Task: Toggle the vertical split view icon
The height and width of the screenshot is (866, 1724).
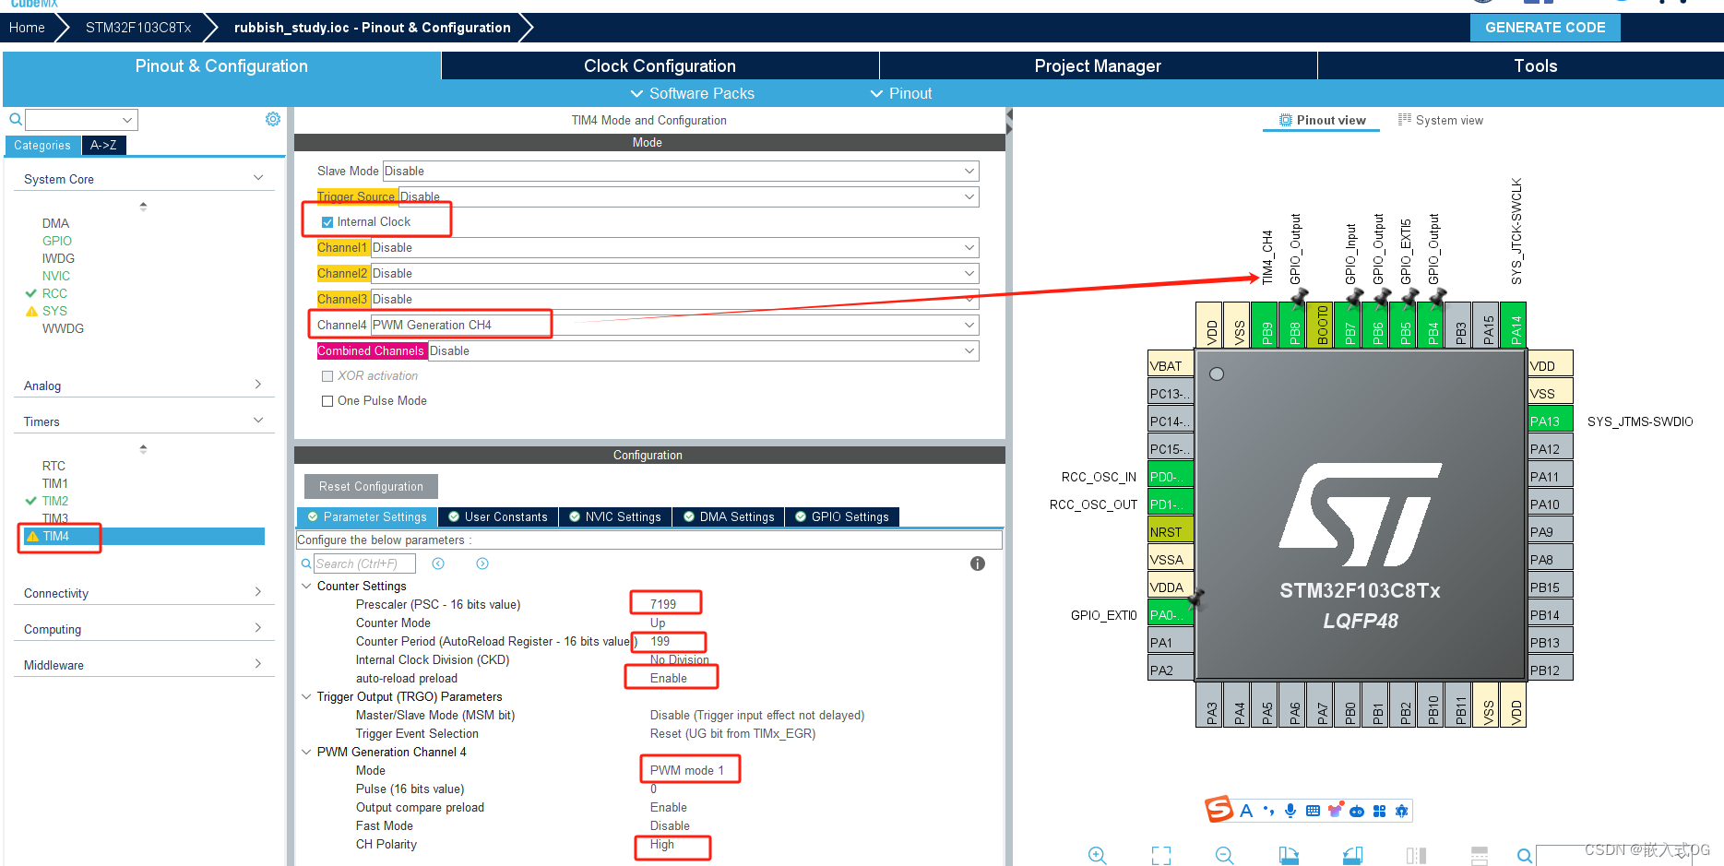Action: pyautogui.click(x=1416, y=856)
